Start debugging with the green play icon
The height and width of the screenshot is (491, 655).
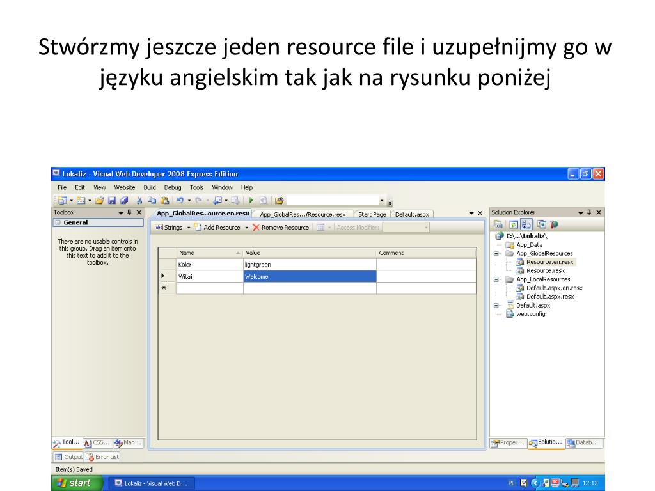pos(251,200)
